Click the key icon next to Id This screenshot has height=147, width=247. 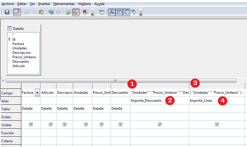click(x=9, y=39)
